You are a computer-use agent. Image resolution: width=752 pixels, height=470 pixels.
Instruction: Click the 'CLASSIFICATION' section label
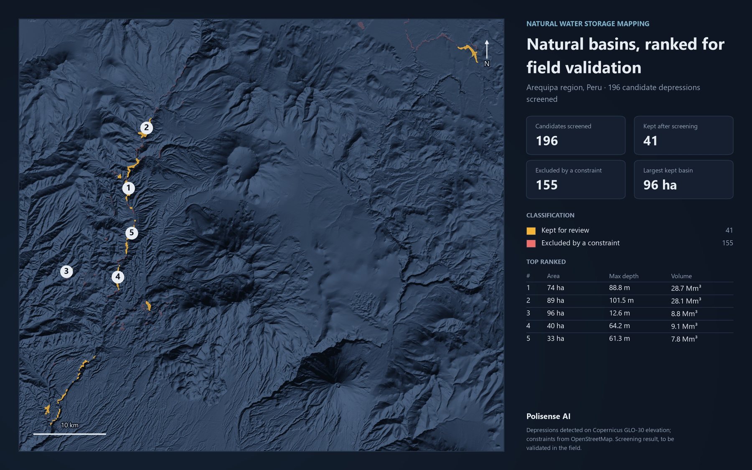550,215
